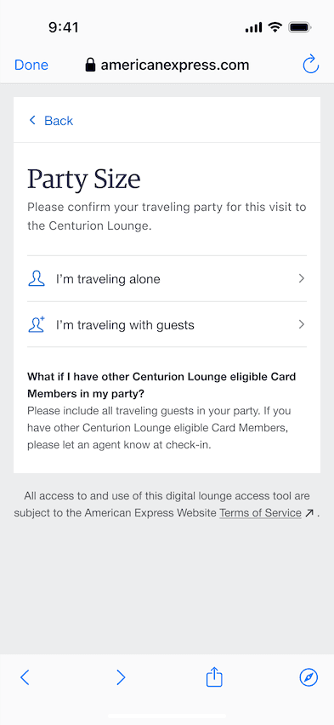This screenshot has width=334, height=725.
Task: Tap the browser forward arrow in bottom toolbar
Action: (x=121, y=677)
